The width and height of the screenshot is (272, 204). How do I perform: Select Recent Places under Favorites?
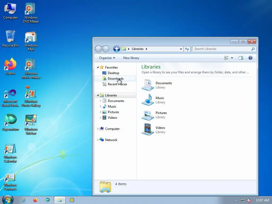(117, 84)
